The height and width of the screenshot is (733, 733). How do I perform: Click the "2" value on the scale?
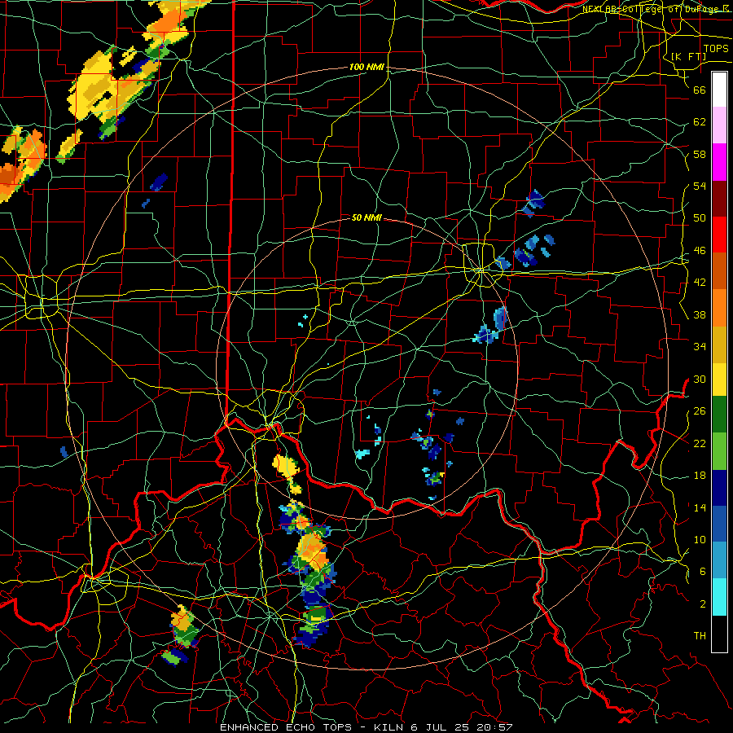(x=703, y=604)
